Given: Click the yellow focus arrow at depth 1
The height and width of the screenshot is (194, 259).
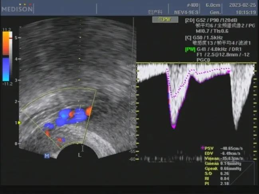Looking at the screenshot, I should tap(20, 123).
